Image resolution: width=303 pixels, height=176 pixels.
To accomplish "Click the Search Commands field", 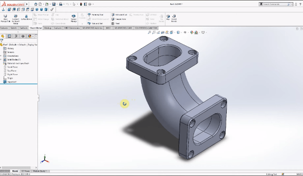I will [x=276, y=4].
